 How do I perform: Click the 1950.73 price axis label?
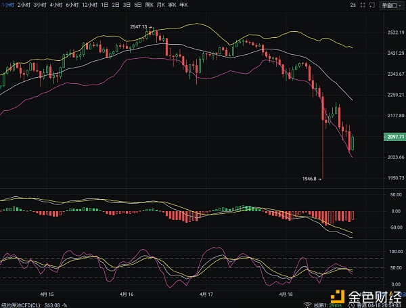pos(396,178)
